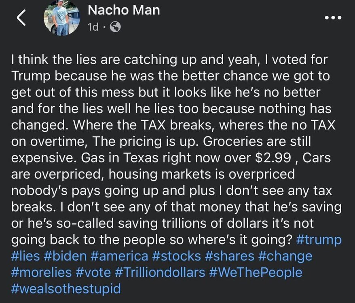The image size is (355, 303).
Task: Open the Nacho Man profile name
Action: coord(124,11)
